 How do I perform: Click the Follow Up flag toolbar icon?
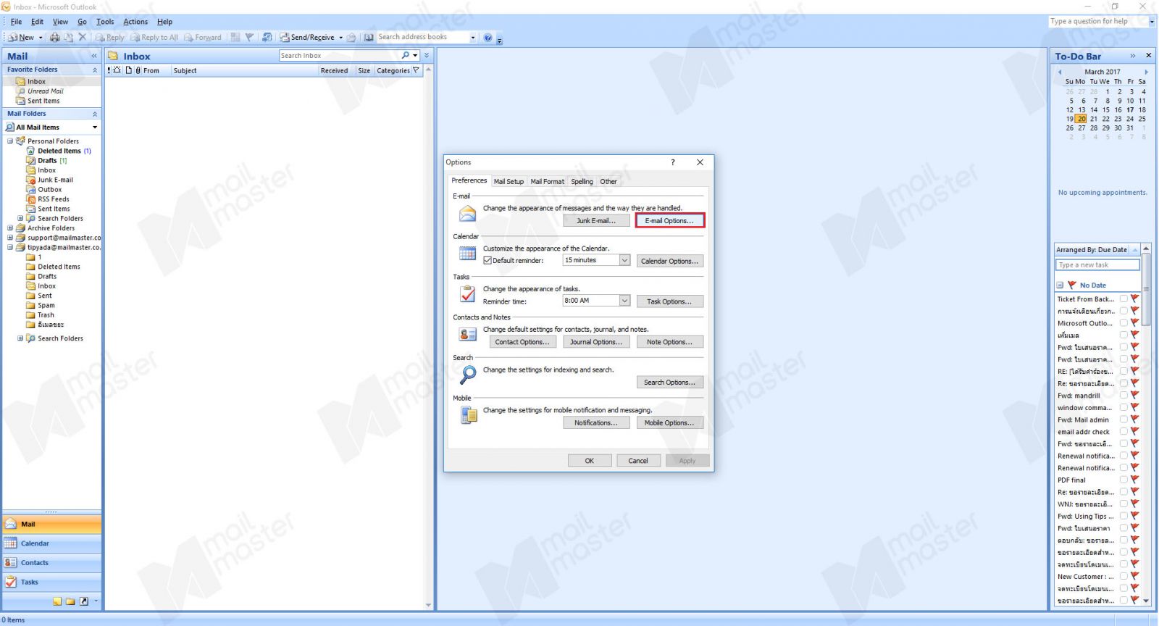249,37
